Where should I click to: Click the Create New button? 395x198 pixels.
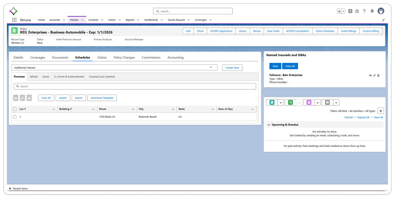(232, 68)
